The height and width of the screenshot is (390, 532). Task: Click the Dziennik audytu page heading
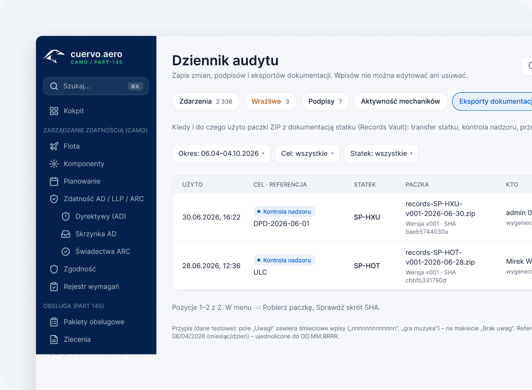point(225,61)
